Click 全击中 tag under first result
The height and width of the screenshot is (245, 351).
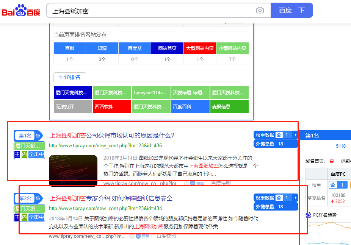[36, 154]
